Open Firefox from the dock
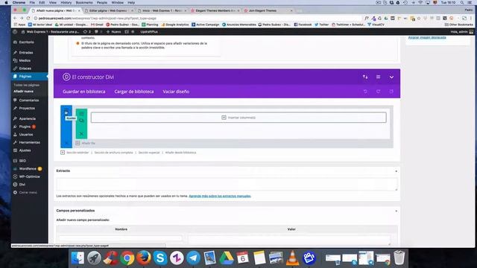 (x=144, y=258)
